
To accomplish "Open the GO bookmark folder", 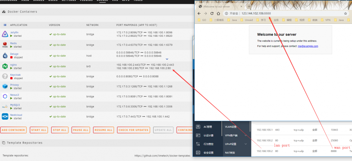I will pyautogui.click(x=202, y=20).
